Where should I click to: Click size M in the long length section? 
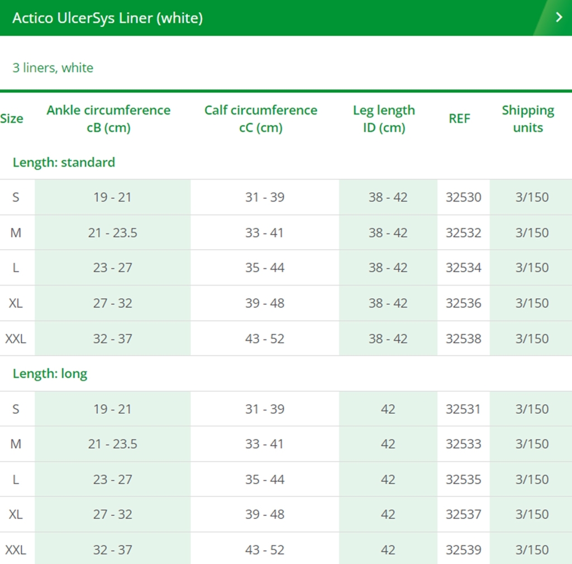(x=16, y=444)
